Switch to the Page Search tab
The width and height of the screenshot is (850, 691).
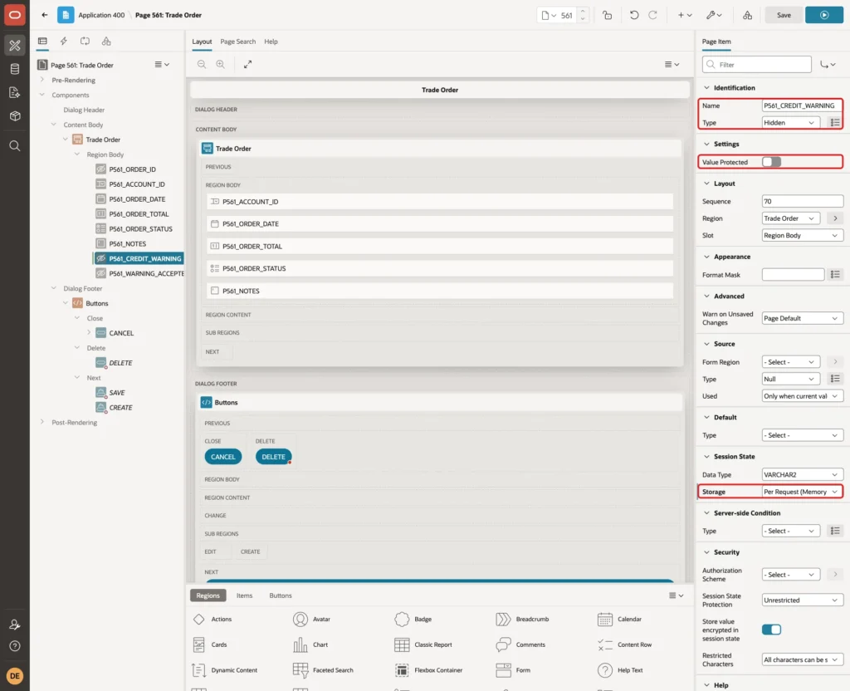point(238,42)
